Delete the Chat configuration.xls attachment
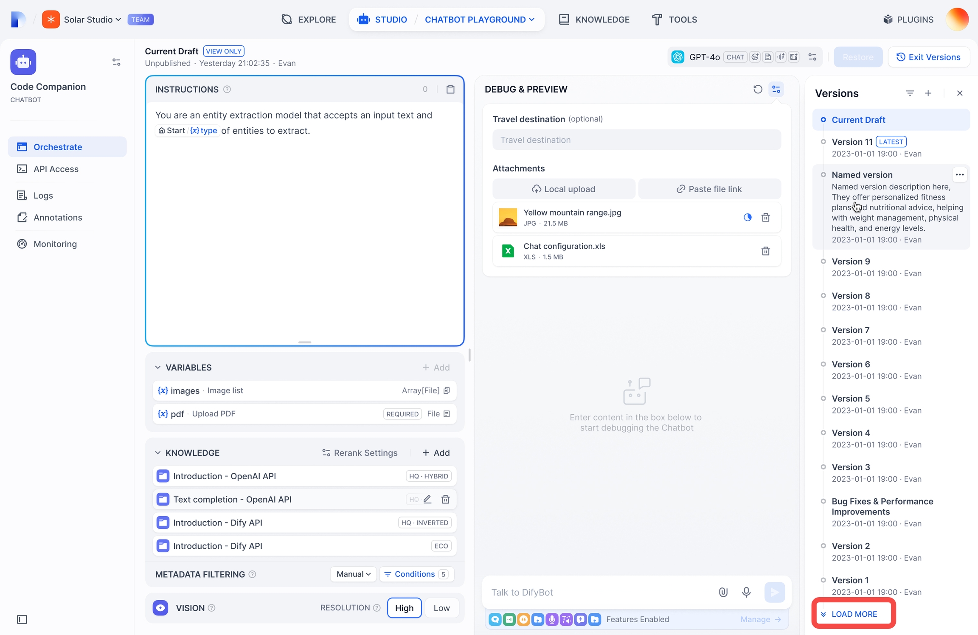The image size is (978, 635). tap(765, 251)
